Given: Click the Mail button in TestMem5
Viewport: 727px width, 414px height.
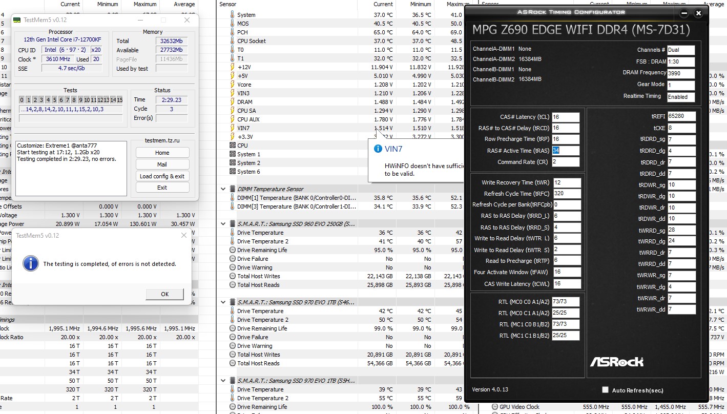Looking at the screenshot, I should (162, 164).
